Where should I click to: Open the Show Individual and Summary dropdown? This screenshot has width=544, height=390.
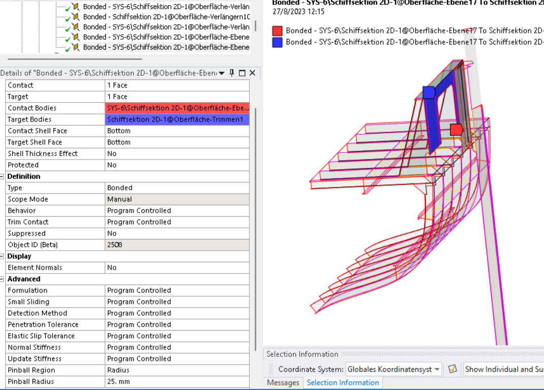(x=504, y=369)
